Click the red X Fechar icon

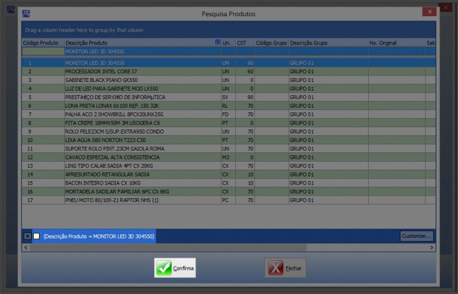276,268
